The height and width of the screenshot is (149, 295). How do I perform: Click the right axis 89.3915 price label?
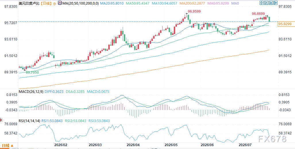click(286, 72)
